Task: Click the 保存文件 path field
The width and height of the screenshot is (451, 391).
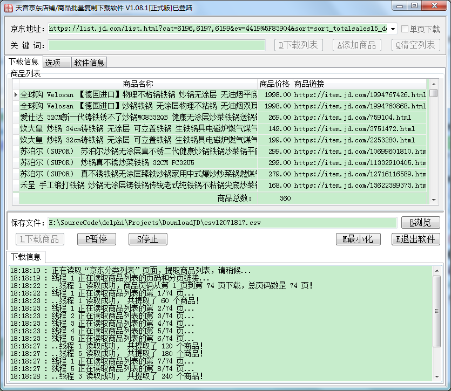Action: (221, 223)
